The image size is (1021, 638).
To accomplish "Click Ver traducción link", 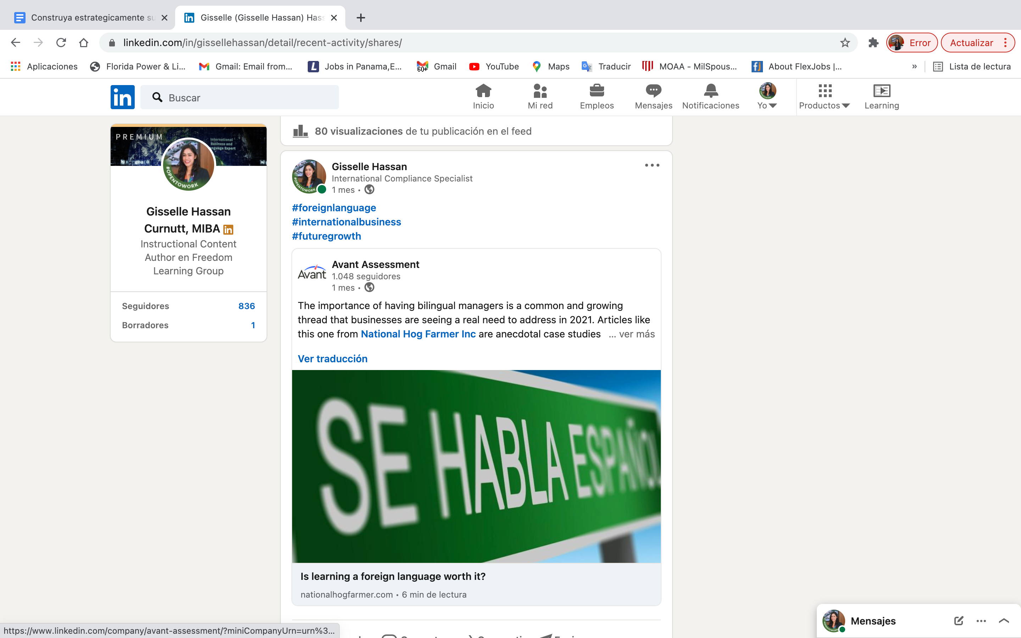I will (333, 359).
